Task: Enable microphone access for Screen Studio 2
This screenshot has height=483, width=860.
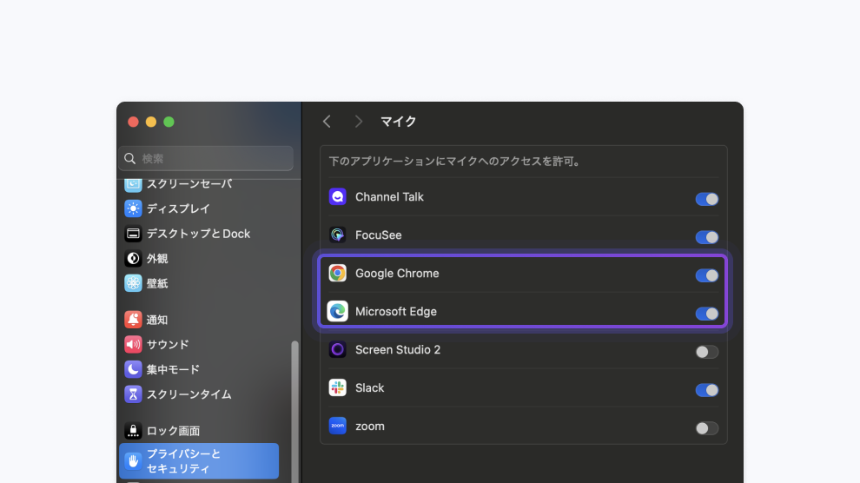Action: point(706,352)
